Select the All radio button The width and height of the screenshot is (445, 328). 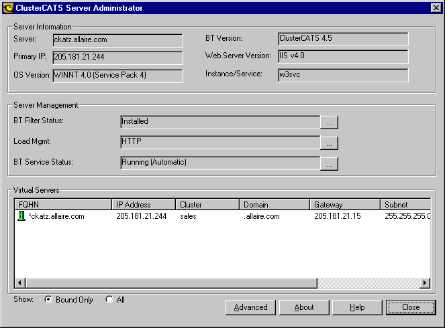109,300
